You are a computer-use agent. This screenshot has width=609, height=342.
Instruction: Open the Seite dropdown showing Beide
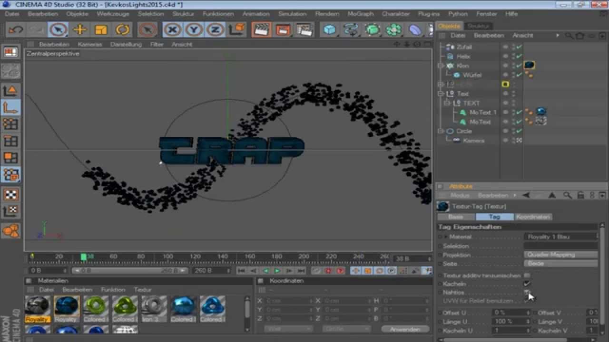pos(560,264)
